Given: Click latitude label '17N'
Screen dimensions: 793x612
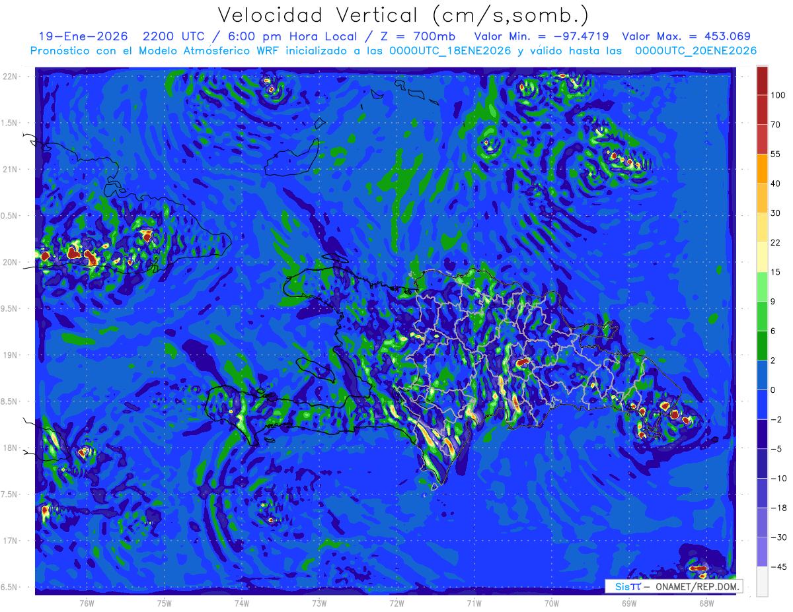Looking at the screenshot, I should (10, 541).
